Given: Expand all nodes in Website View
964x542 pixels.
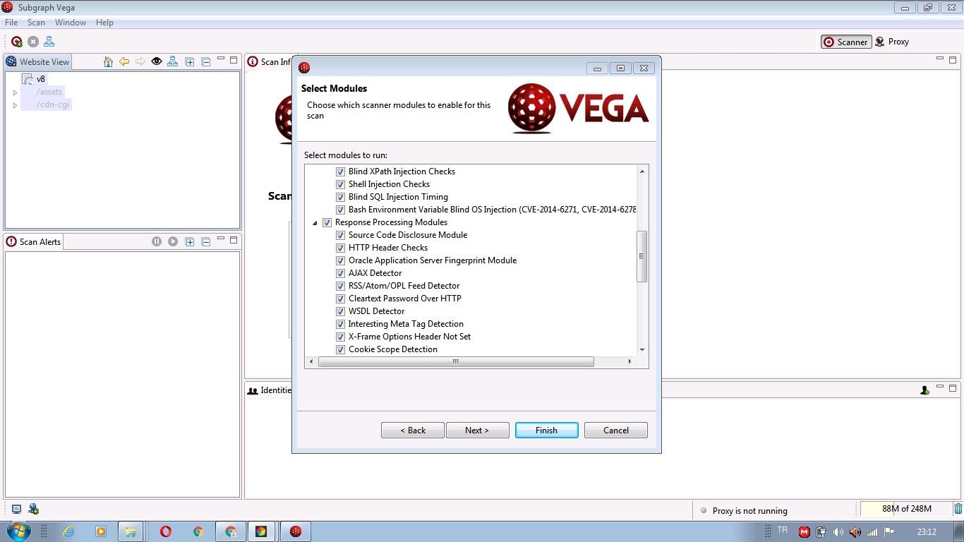Looking at the screenshot, I should (x=190, y=62).
